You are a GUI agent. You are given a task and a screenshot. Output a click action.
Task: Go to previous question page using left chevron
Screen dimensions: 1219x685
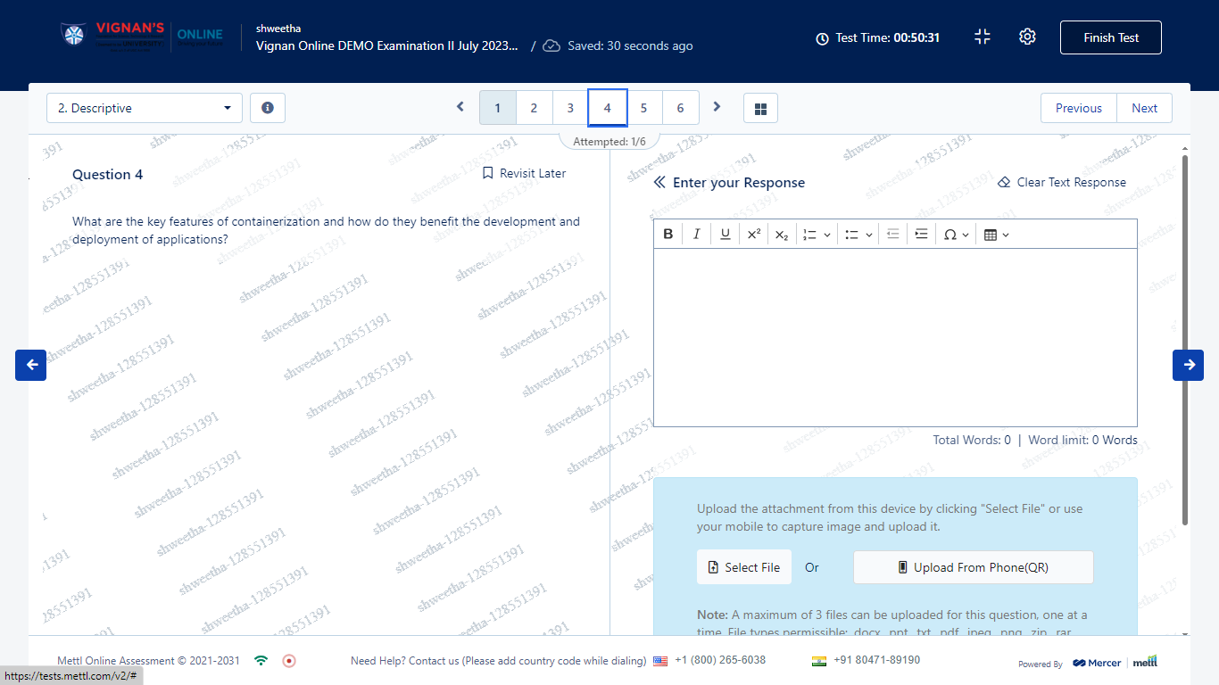pyautogui.click(x=460, y=107)
